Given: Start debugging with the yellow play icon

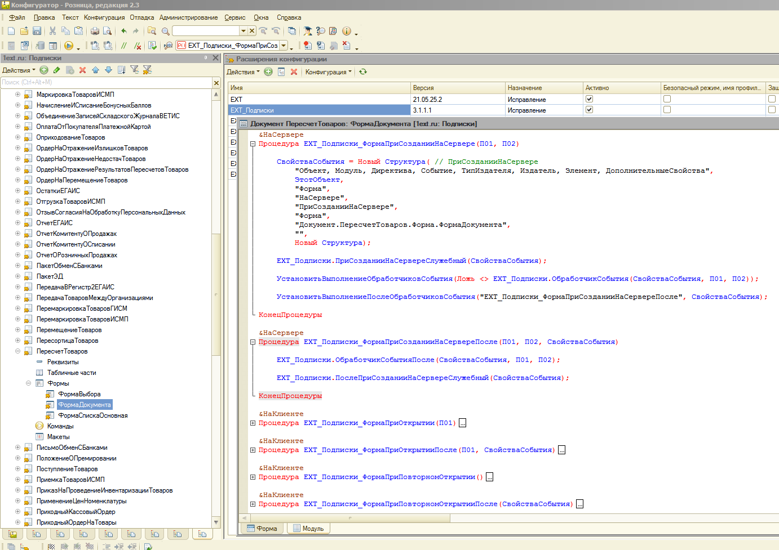Looking at the screenshot, I should [x=69, y=46].
